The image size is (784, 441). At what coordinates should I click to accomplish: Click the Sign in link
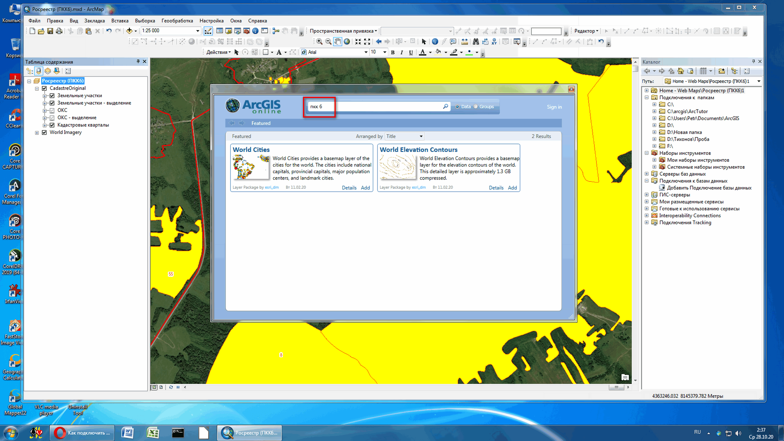pyautogui.click(x=554, y=107)
